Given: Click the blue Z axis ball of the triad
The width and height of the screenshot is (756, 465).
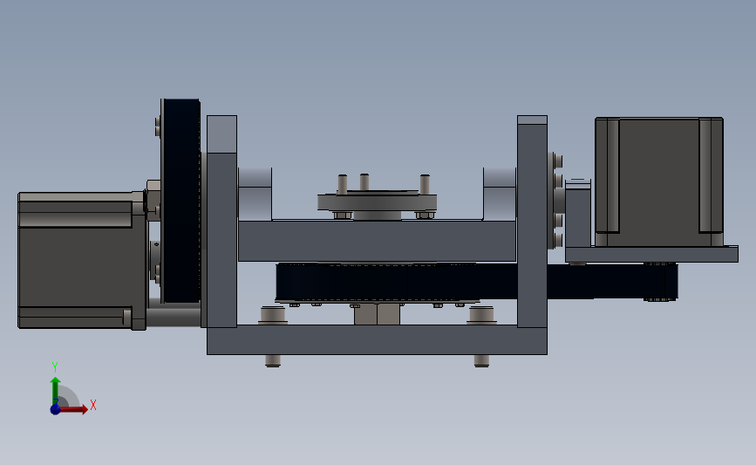Looking at the screenshot, I should (x=55, y=409).
